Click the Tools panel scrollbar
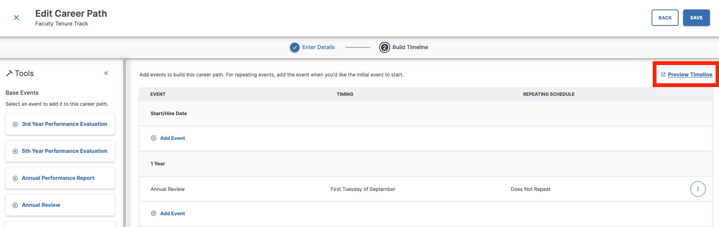 tap(124, 143)
